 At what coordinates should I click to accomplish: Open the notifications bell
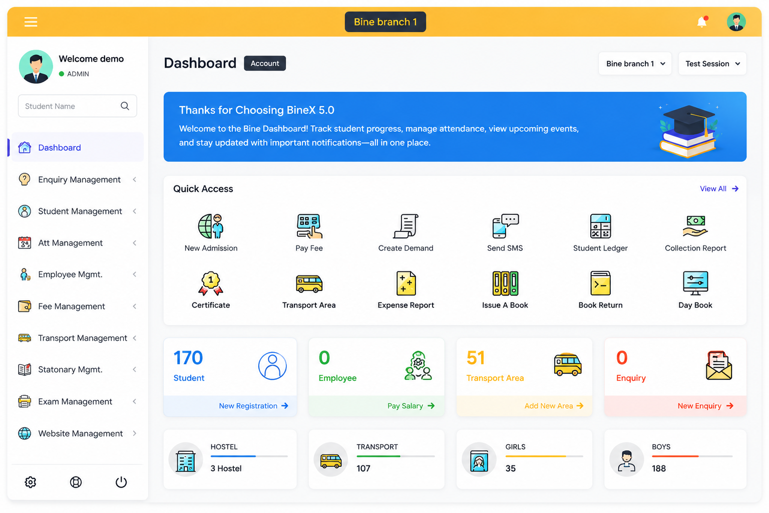[702, 22]
